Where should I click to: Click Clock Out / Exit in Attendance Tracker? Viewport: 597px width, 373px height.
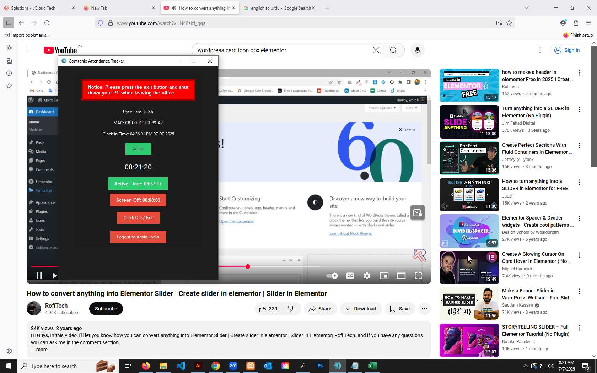click(138, 218)
